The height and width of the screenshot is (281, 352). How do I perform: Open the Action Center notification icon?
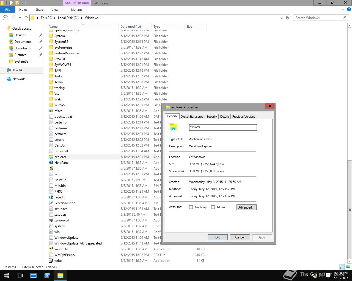pos(328,276)
